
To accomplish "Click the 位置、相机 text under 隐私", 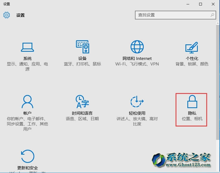I will pos(191,119).
